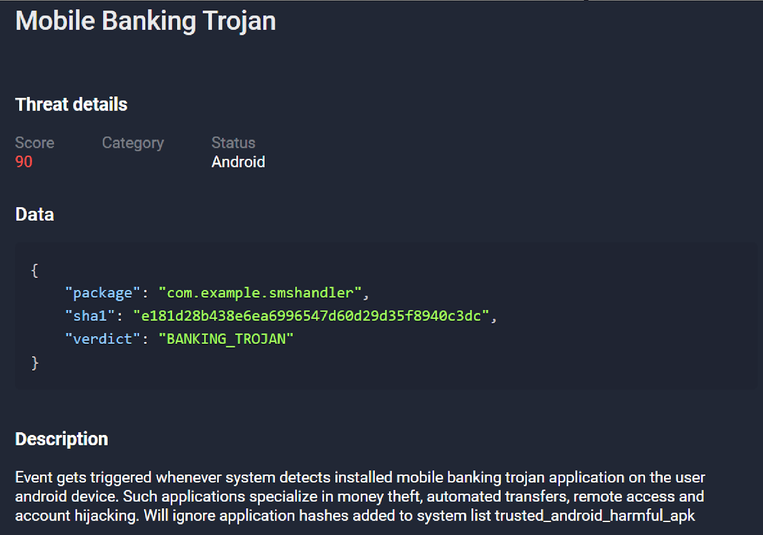This screenshot has height=535, width=763.
Task: Select the "com.example.smshandler" value
Action: coord(260,293)
